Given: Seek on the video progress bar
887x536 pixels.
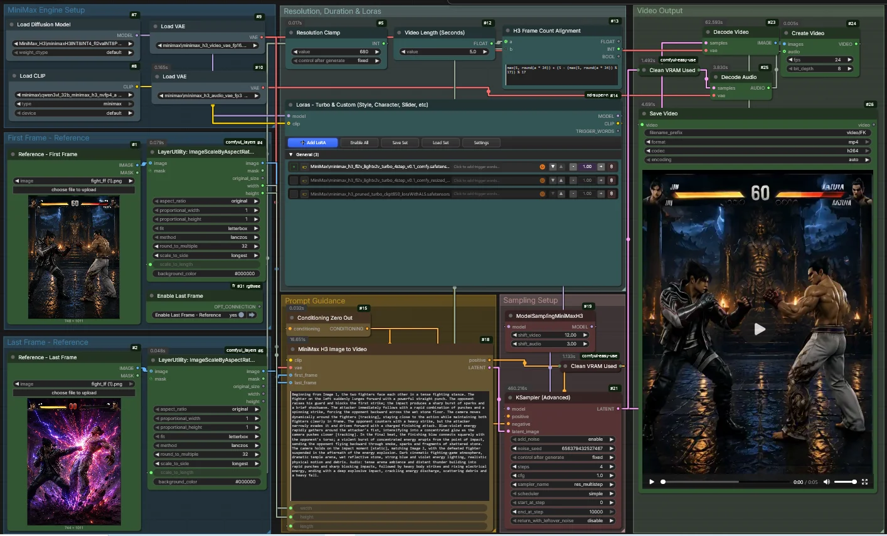Looking at the screenshot, I should point(725,482).
